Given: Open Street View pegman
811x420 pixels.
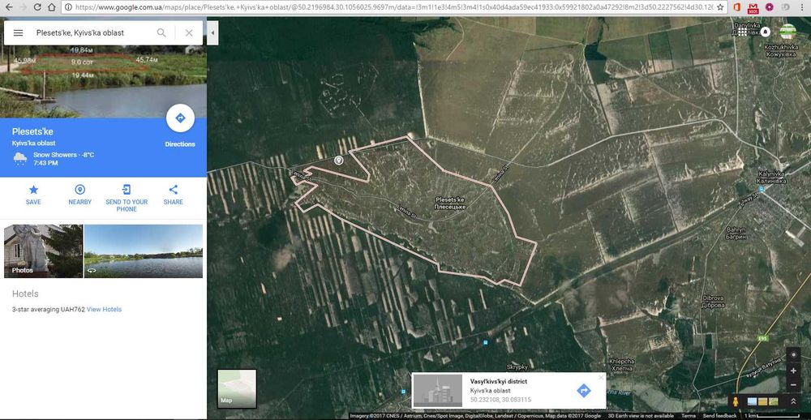Looking at the screenshot, I should pos(735,401).
